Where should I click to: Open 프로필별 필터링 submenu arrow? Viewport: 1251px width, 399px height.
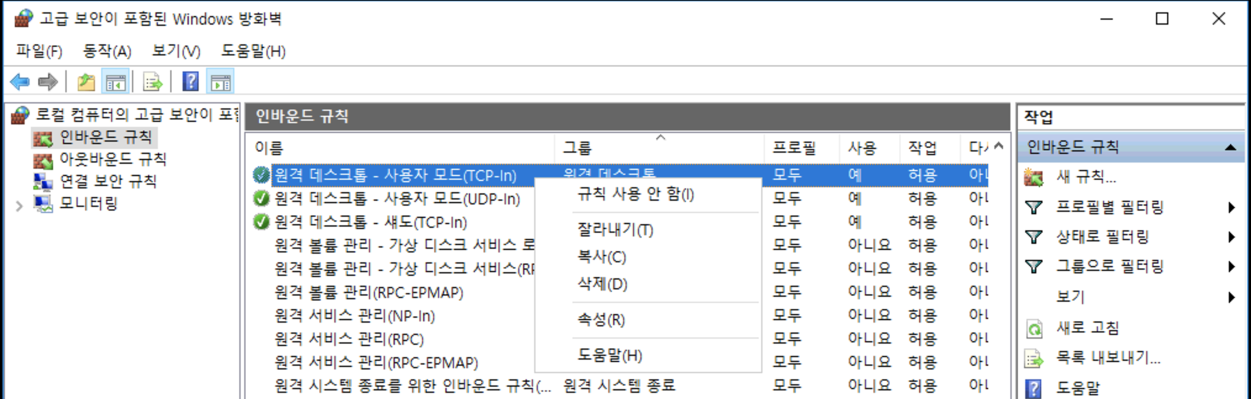tap(1231, 207)
